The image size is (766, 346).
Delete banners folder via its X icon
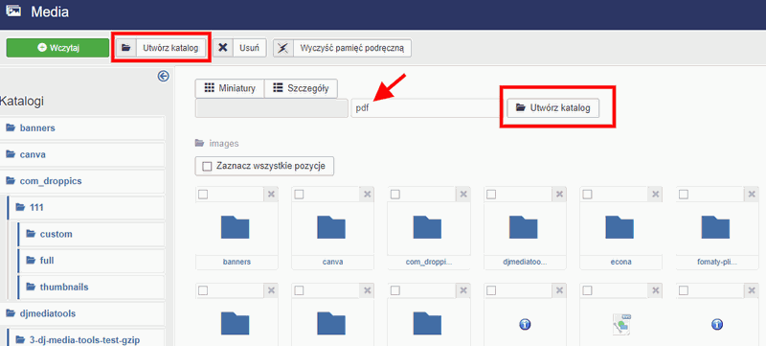tap(271, 195)
